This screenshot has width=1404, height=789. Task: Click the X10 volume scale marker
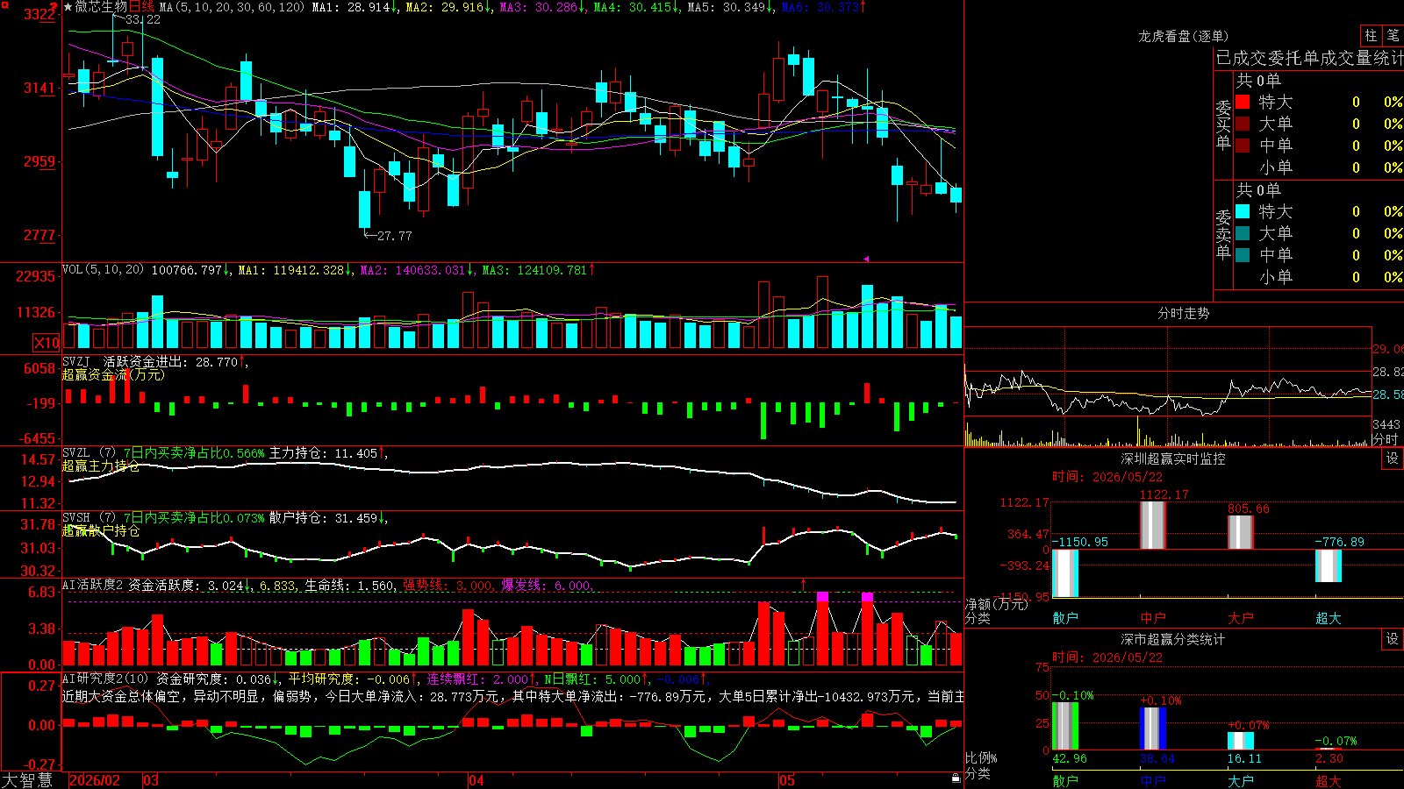click(47, 343)
